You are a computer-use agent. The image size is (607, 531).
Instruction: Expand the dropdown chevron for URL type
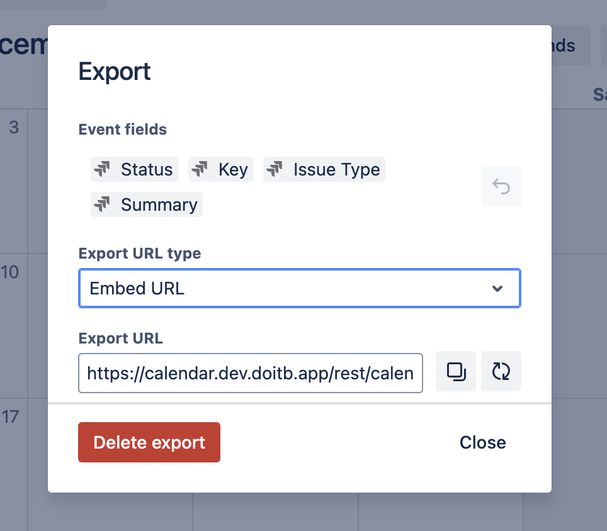497,289
